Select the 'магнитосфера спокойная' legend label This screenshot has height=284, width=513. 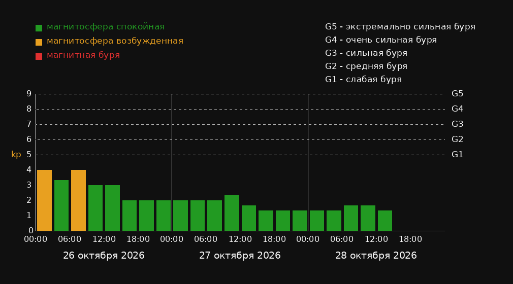click(106, 27)
